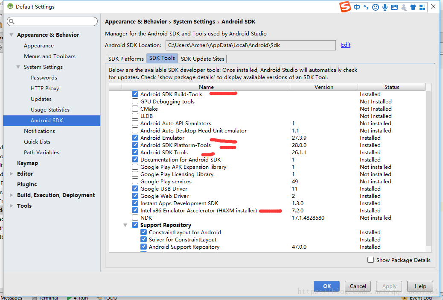443x300 pixels.
Task: Open the HTTP Proxy settings
Action: 45,88
